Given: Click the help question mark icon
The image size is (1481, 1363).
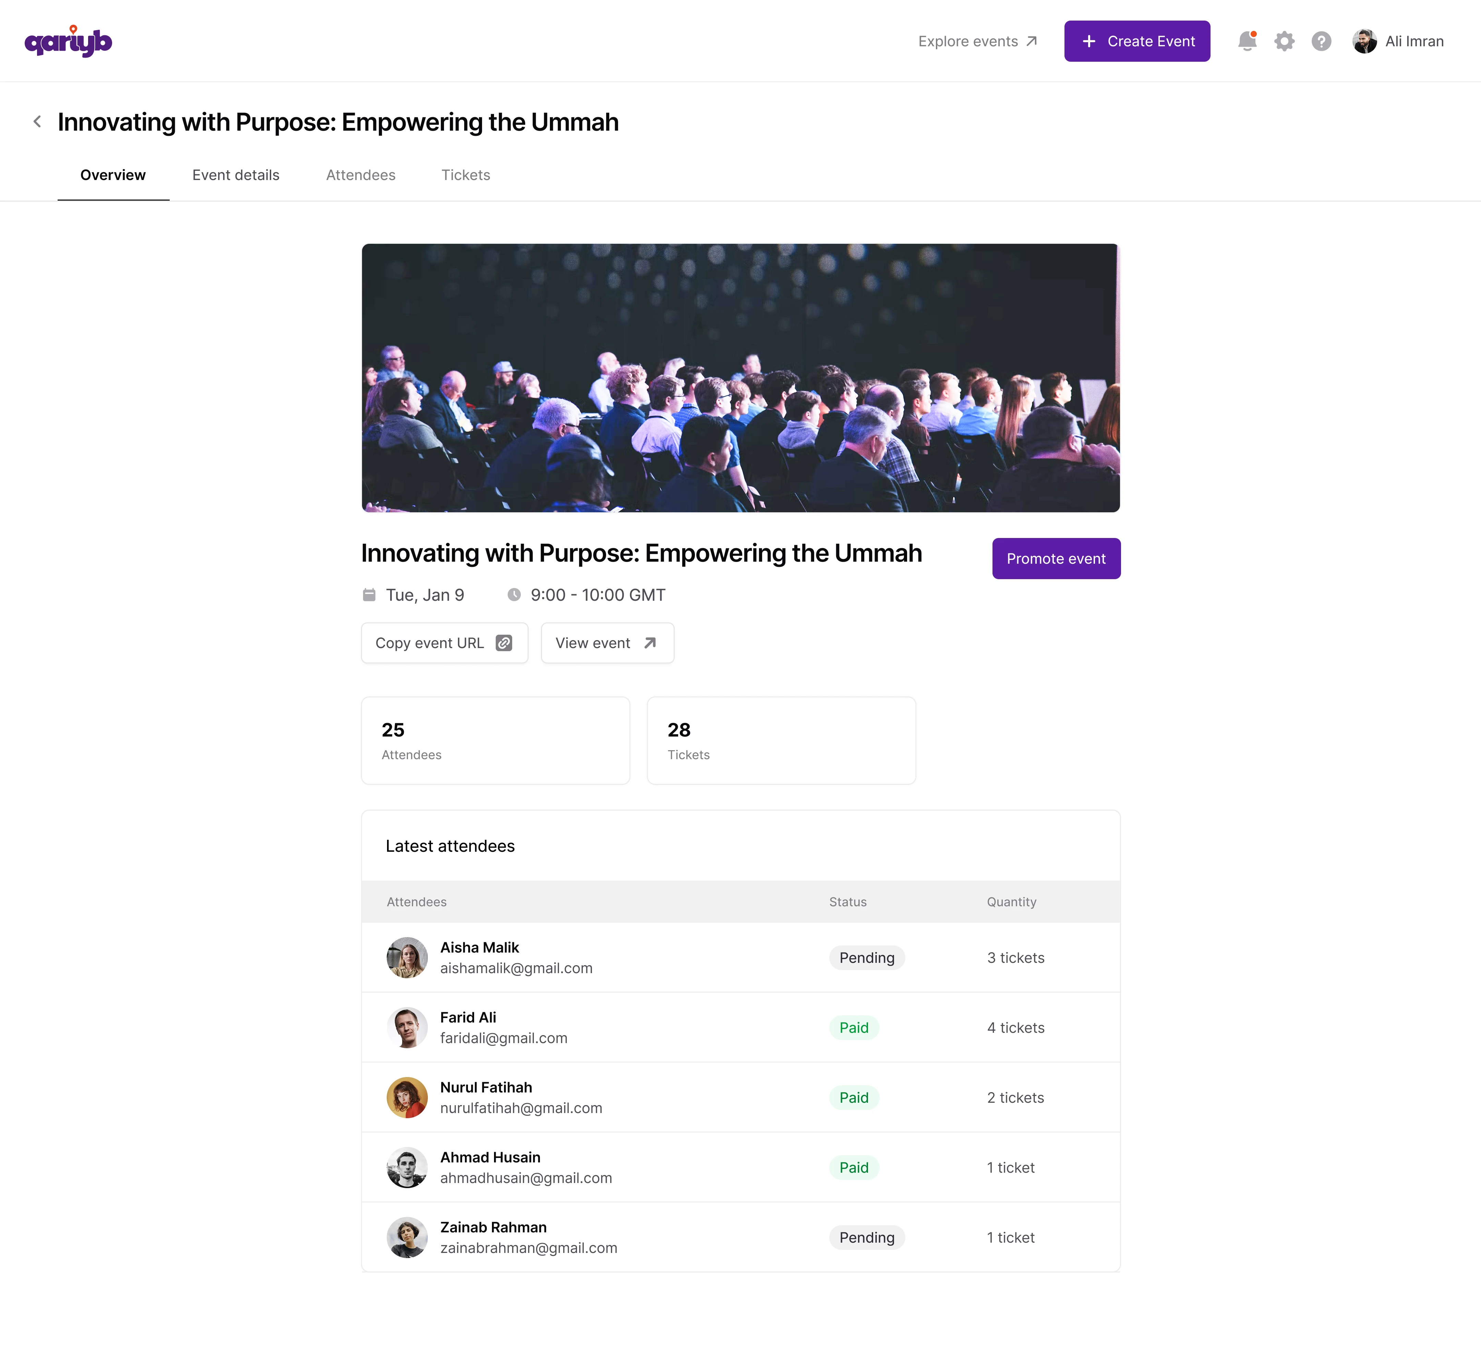Looking at the screenshot, I should 1321,41.
